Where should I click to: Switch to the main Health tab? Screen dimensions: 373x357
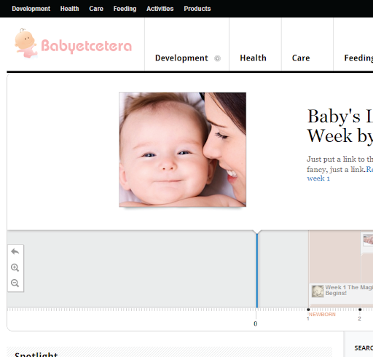coord(253,58)
